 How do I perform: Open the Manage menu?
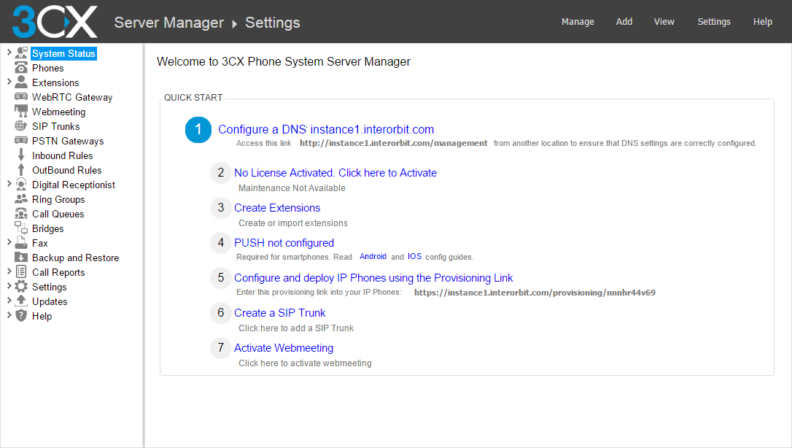578,22
